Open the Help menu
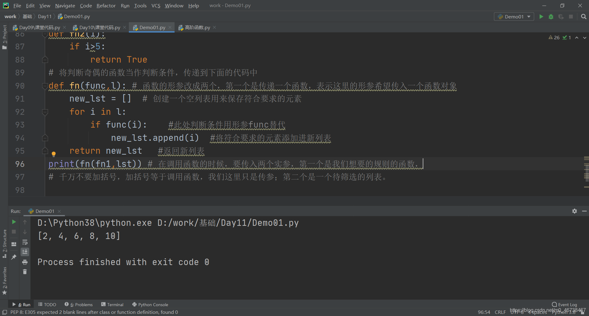 tap(194, 6)
